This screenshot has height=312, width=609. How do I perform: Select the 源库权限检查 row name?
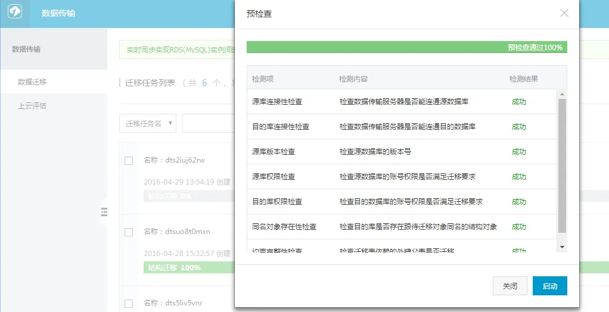(274, 177)
